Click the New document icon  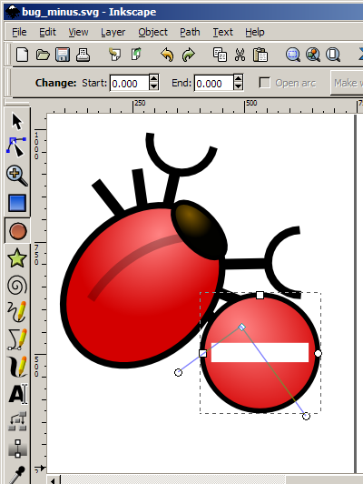pos(22,55)
